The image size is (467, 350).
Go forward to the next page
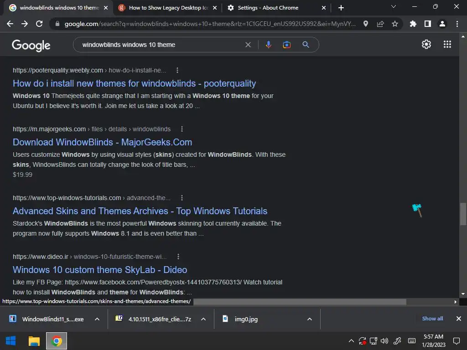click(x=25, y=24)
